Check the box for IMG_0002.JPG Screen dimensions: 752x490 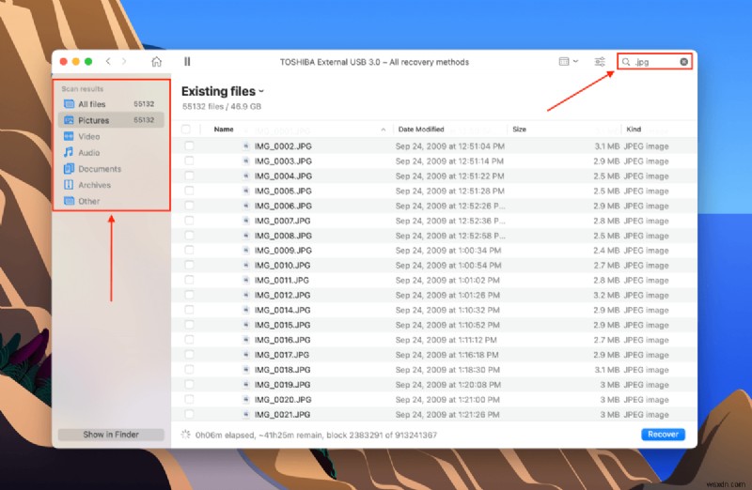coord(190,146)
